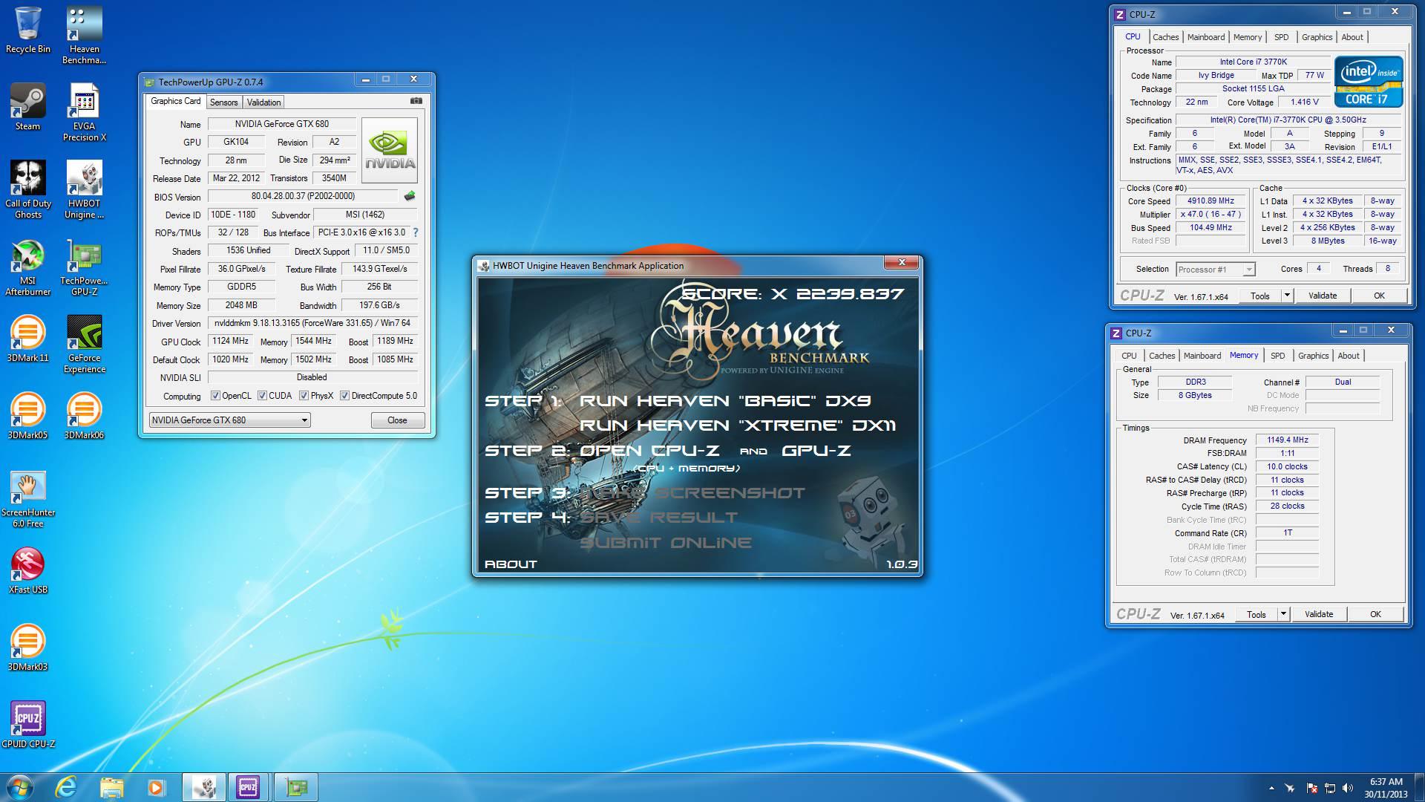The image size is (1425, 802).
Task: Select the 3DMark 11 desktop icon
Action: tap(28, 339)
